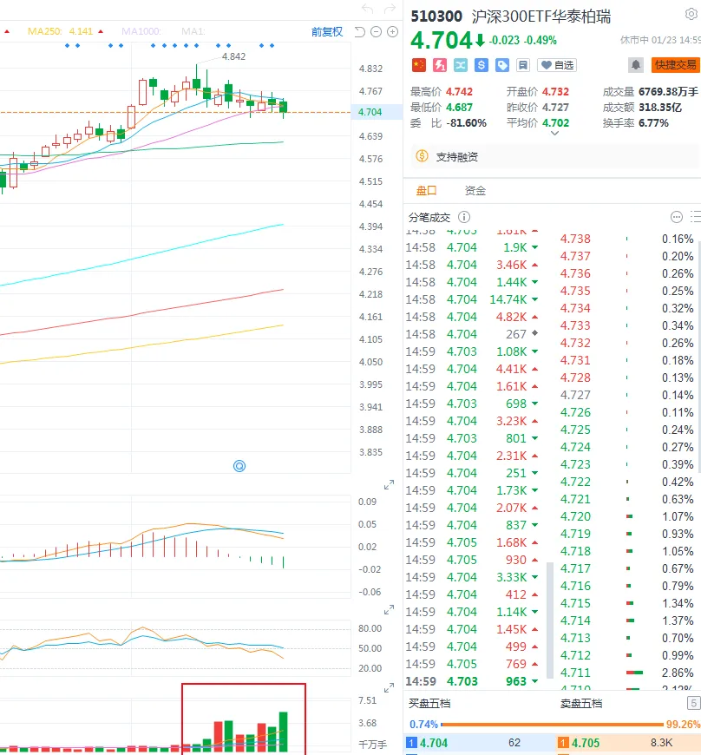Open the 前复权 adjustment dropdown
701x755 pixels.
pyautogui.click(x=327, y=32)
